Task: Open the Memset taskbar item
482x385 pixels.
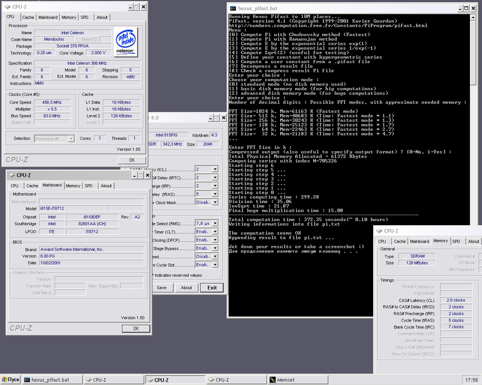Action: pyautogui.click(x=298, y=380)
